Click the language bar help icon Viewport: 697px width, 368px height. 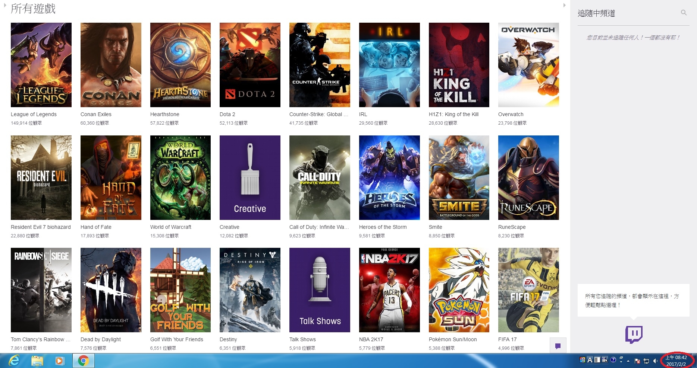tap(613, 360)
